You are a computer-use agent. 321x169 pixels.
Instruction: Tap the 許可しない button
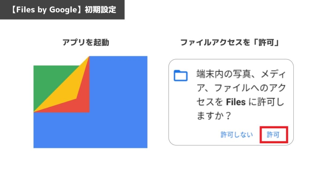point(237,135)
